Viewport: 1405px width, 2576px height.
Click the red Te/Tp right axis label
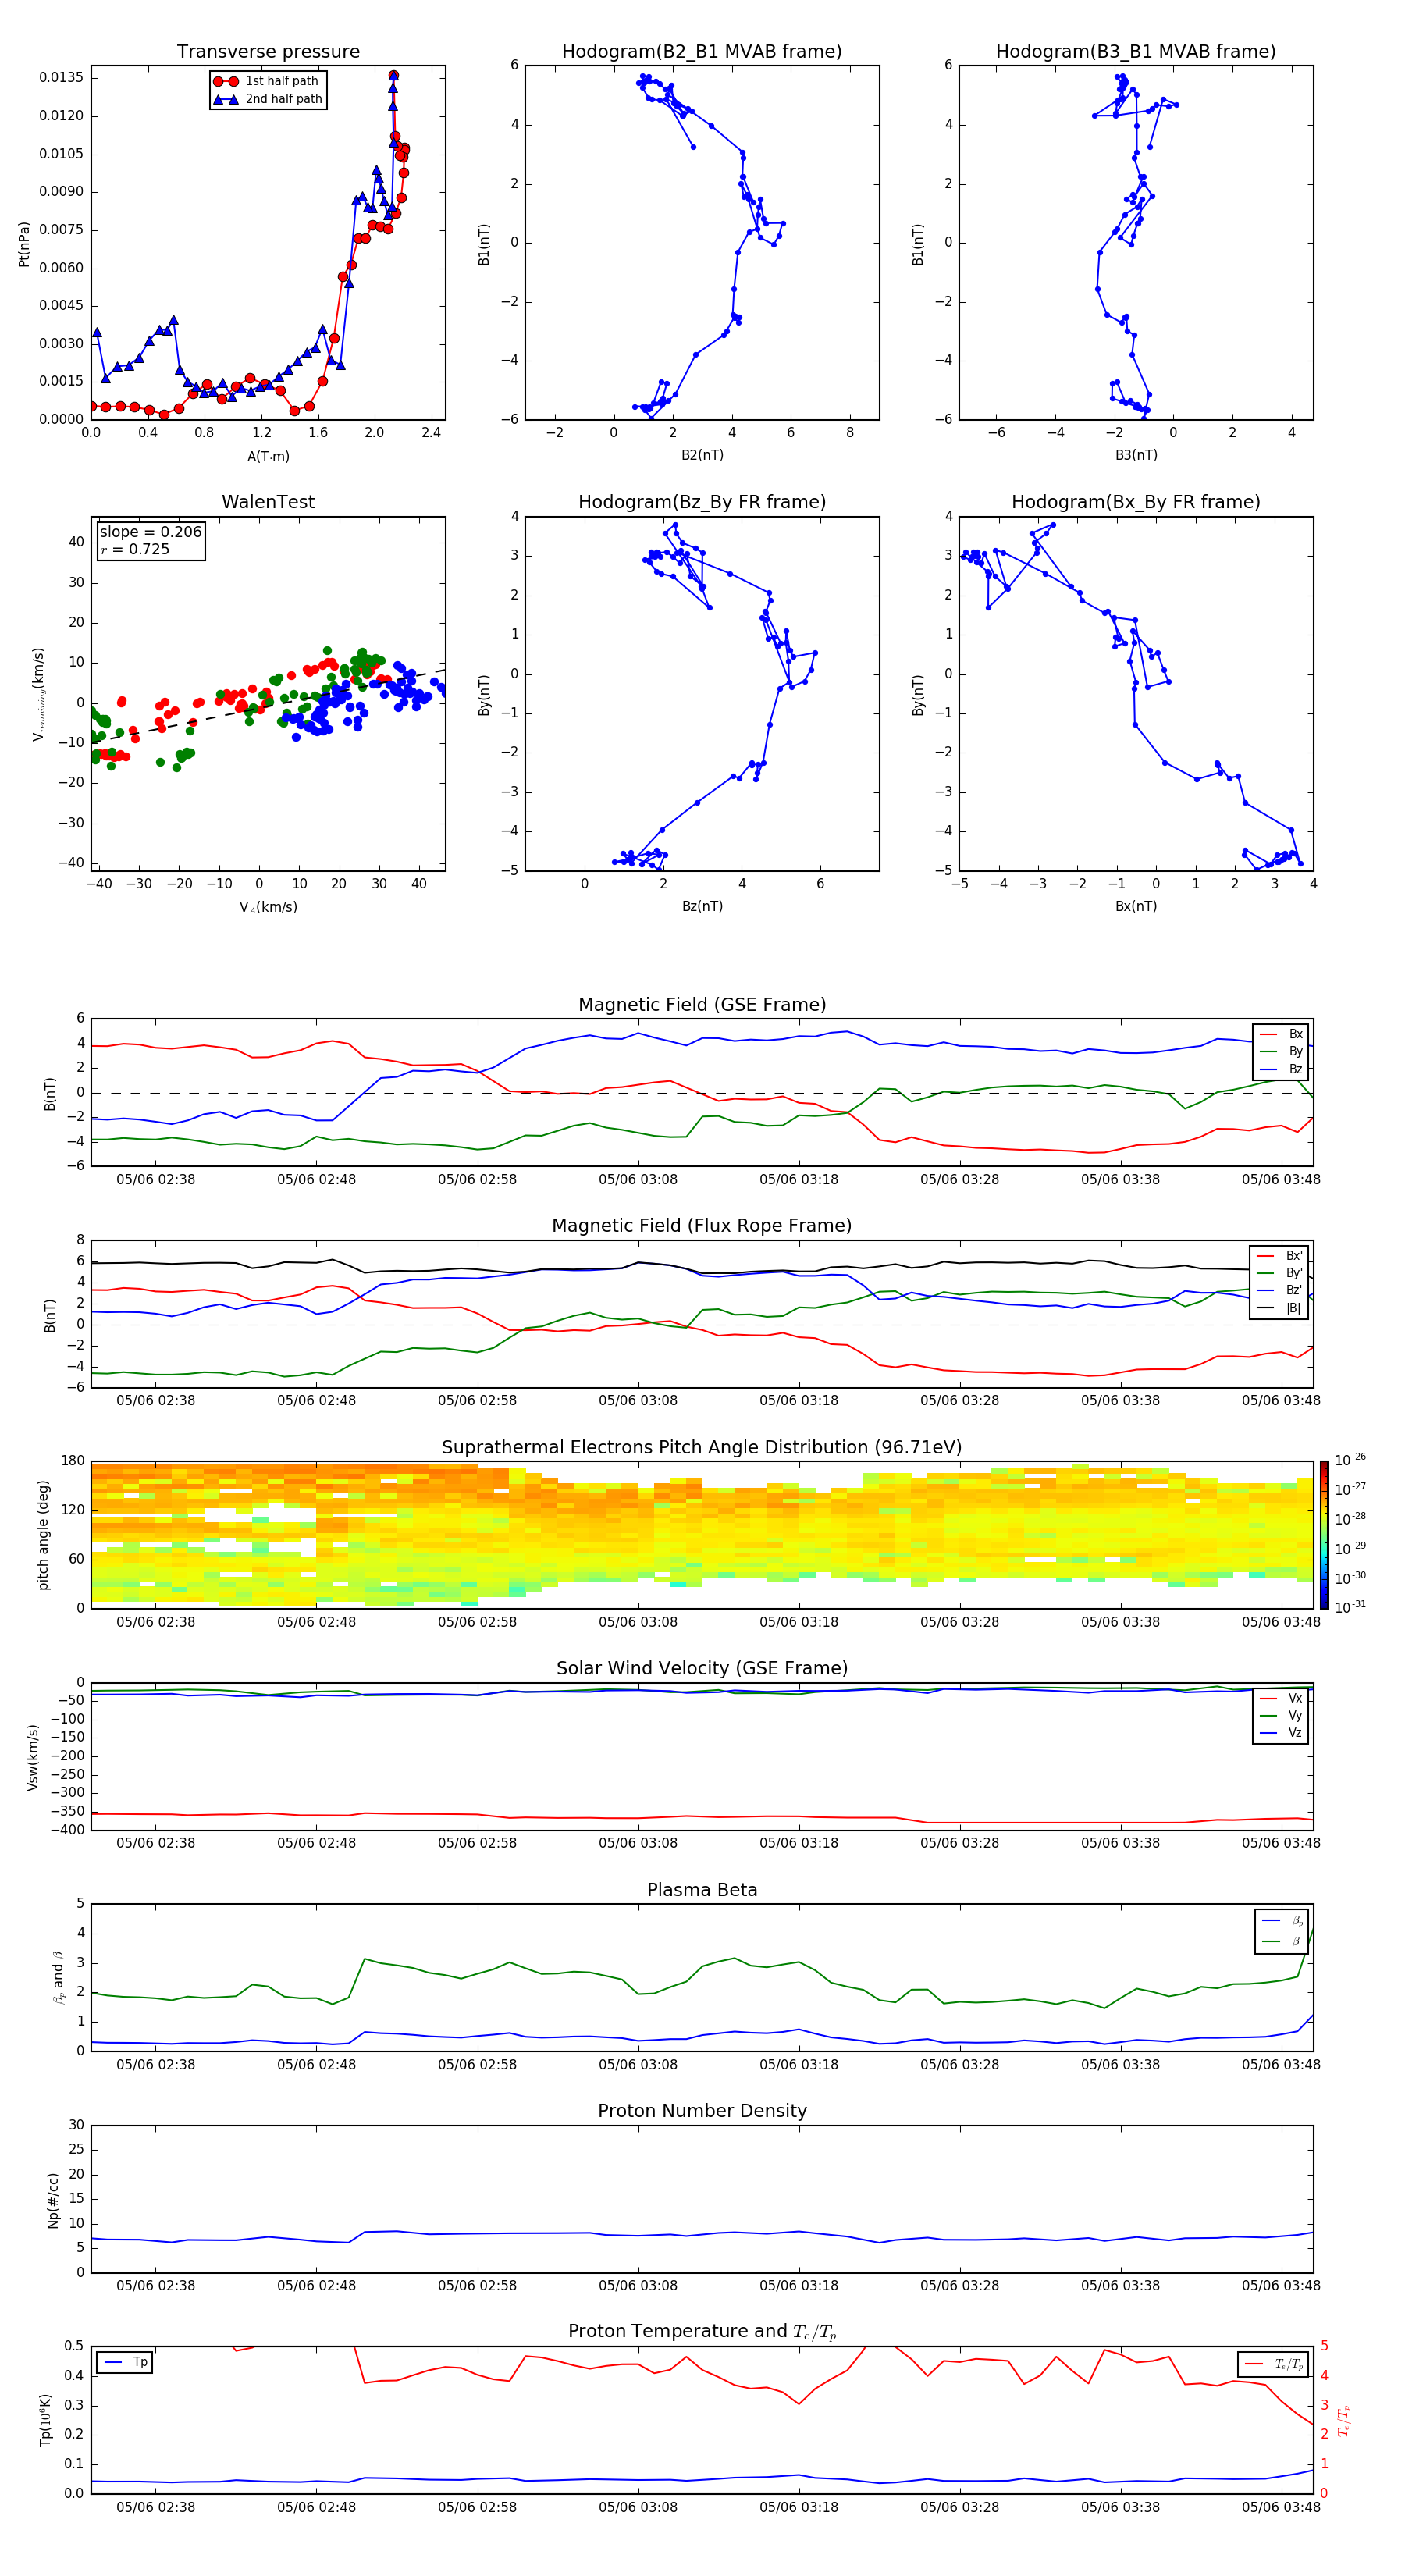pyautogui.click(x=1344, y=2420)
